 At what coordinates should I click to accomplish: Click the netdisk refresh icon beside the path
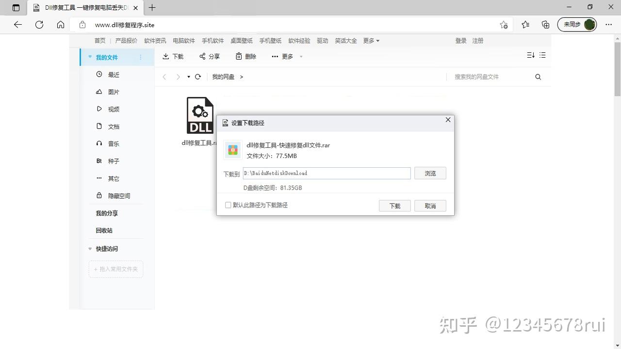(x=198, y=77)
